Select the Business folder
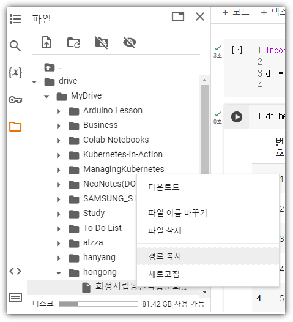 coord(100,125)
